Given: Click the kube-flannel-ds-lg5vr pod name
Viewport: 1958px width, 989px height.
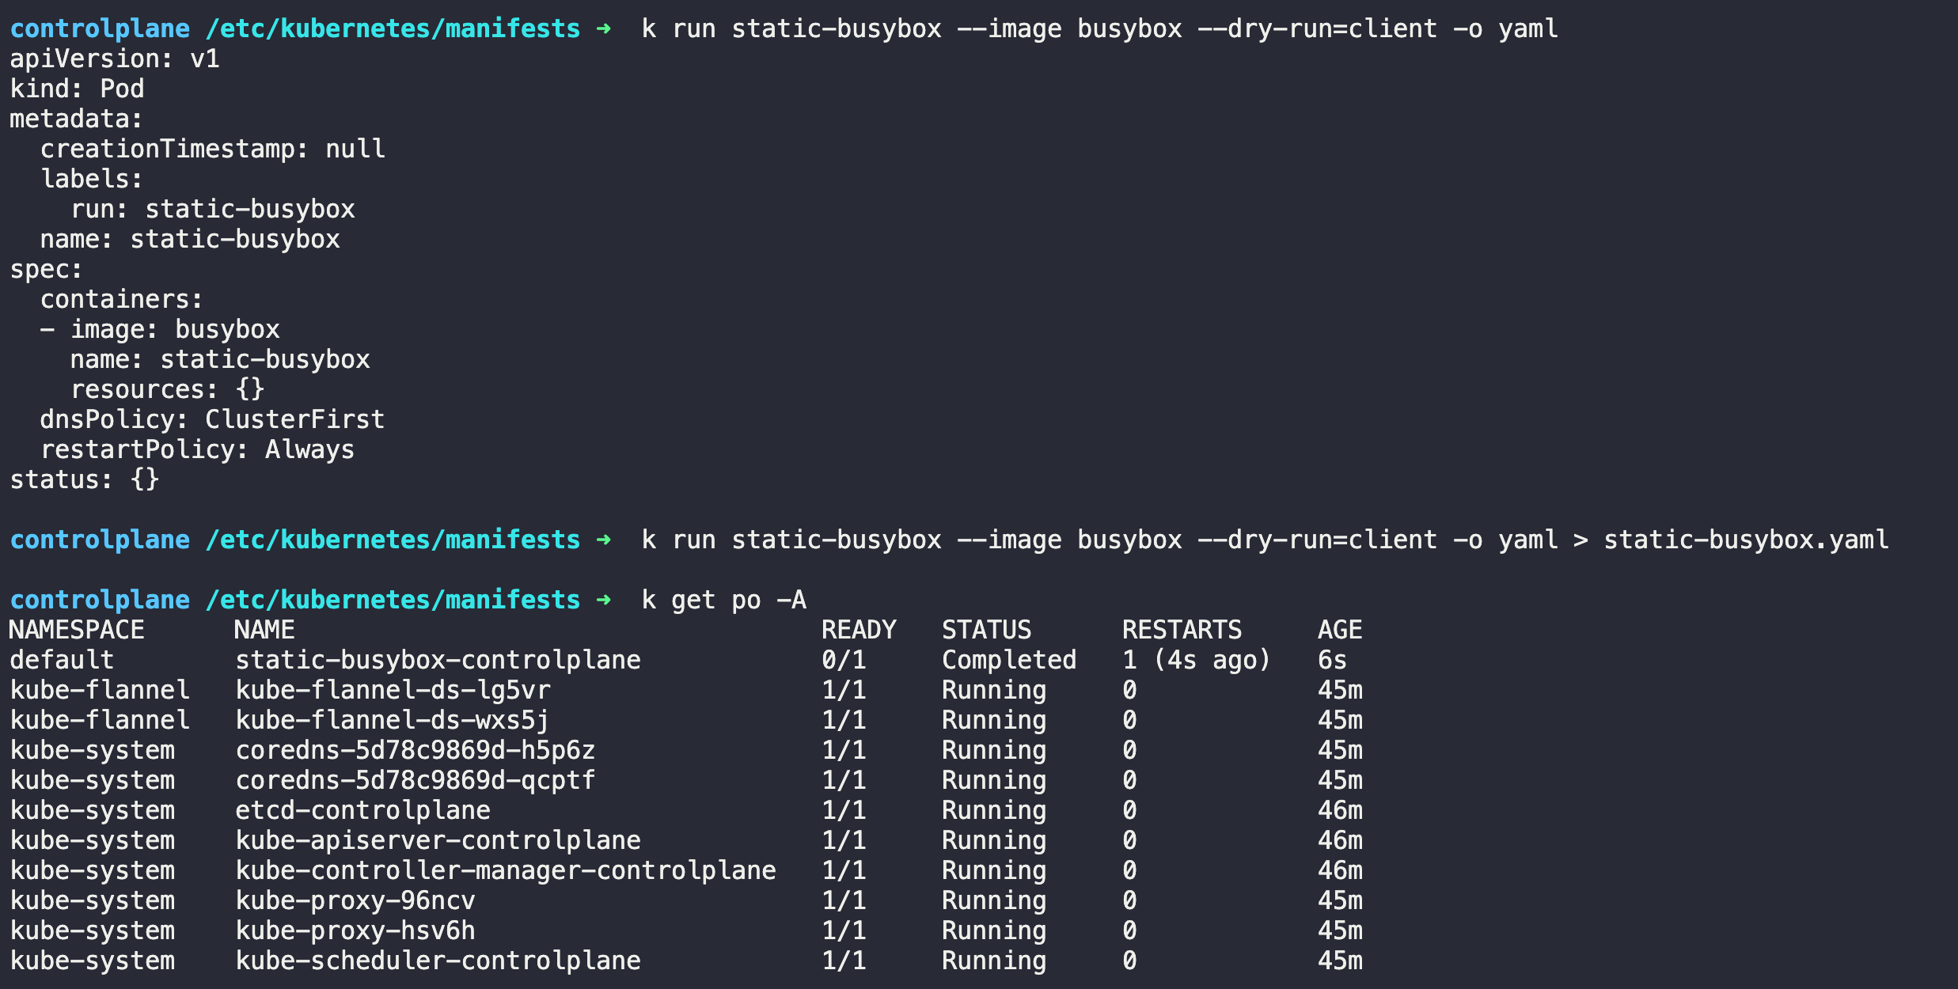Looking at the screenshot, I should [393, 690].
